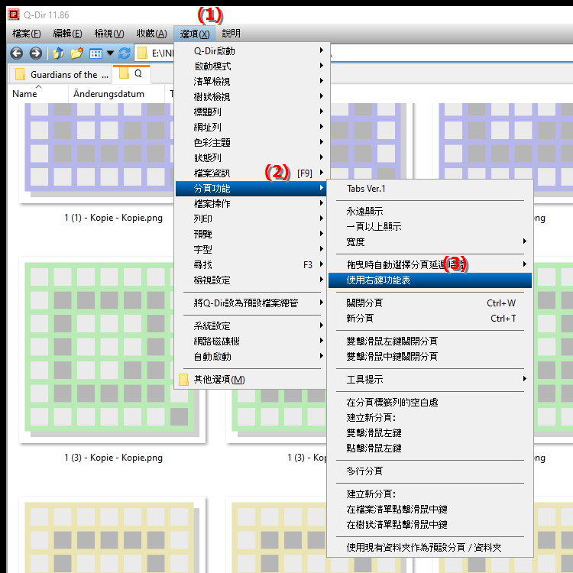Go back with the left arrow button
The width and height of the screenshot is (573, 573).
coord(17,53)
